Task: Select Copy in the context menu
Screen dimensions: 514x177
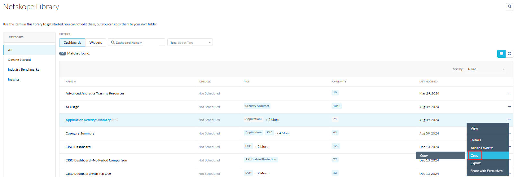Action: tap(488, 156)
